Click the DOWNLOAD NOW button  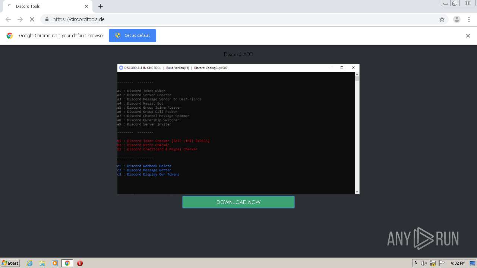click(x=238, y=202)
